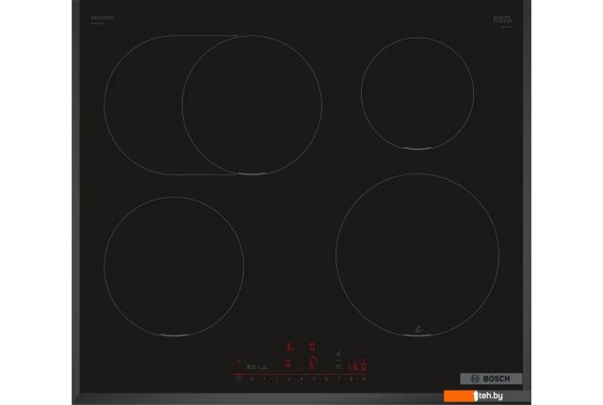Set power level 2 on the touch scale
This screenshot has height=405, width=603.
click(276, 379)
